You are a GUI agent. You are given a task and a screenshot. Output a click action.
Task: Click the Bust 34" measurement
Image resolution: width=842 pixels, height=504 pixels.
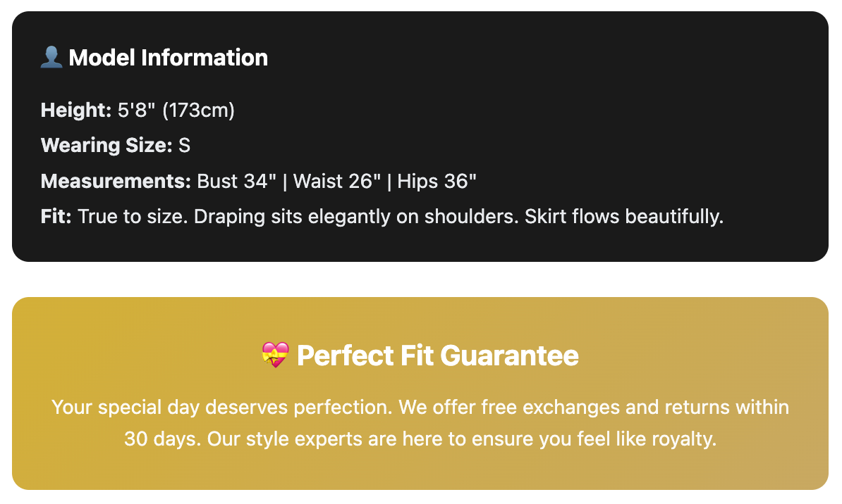point(236,181)
